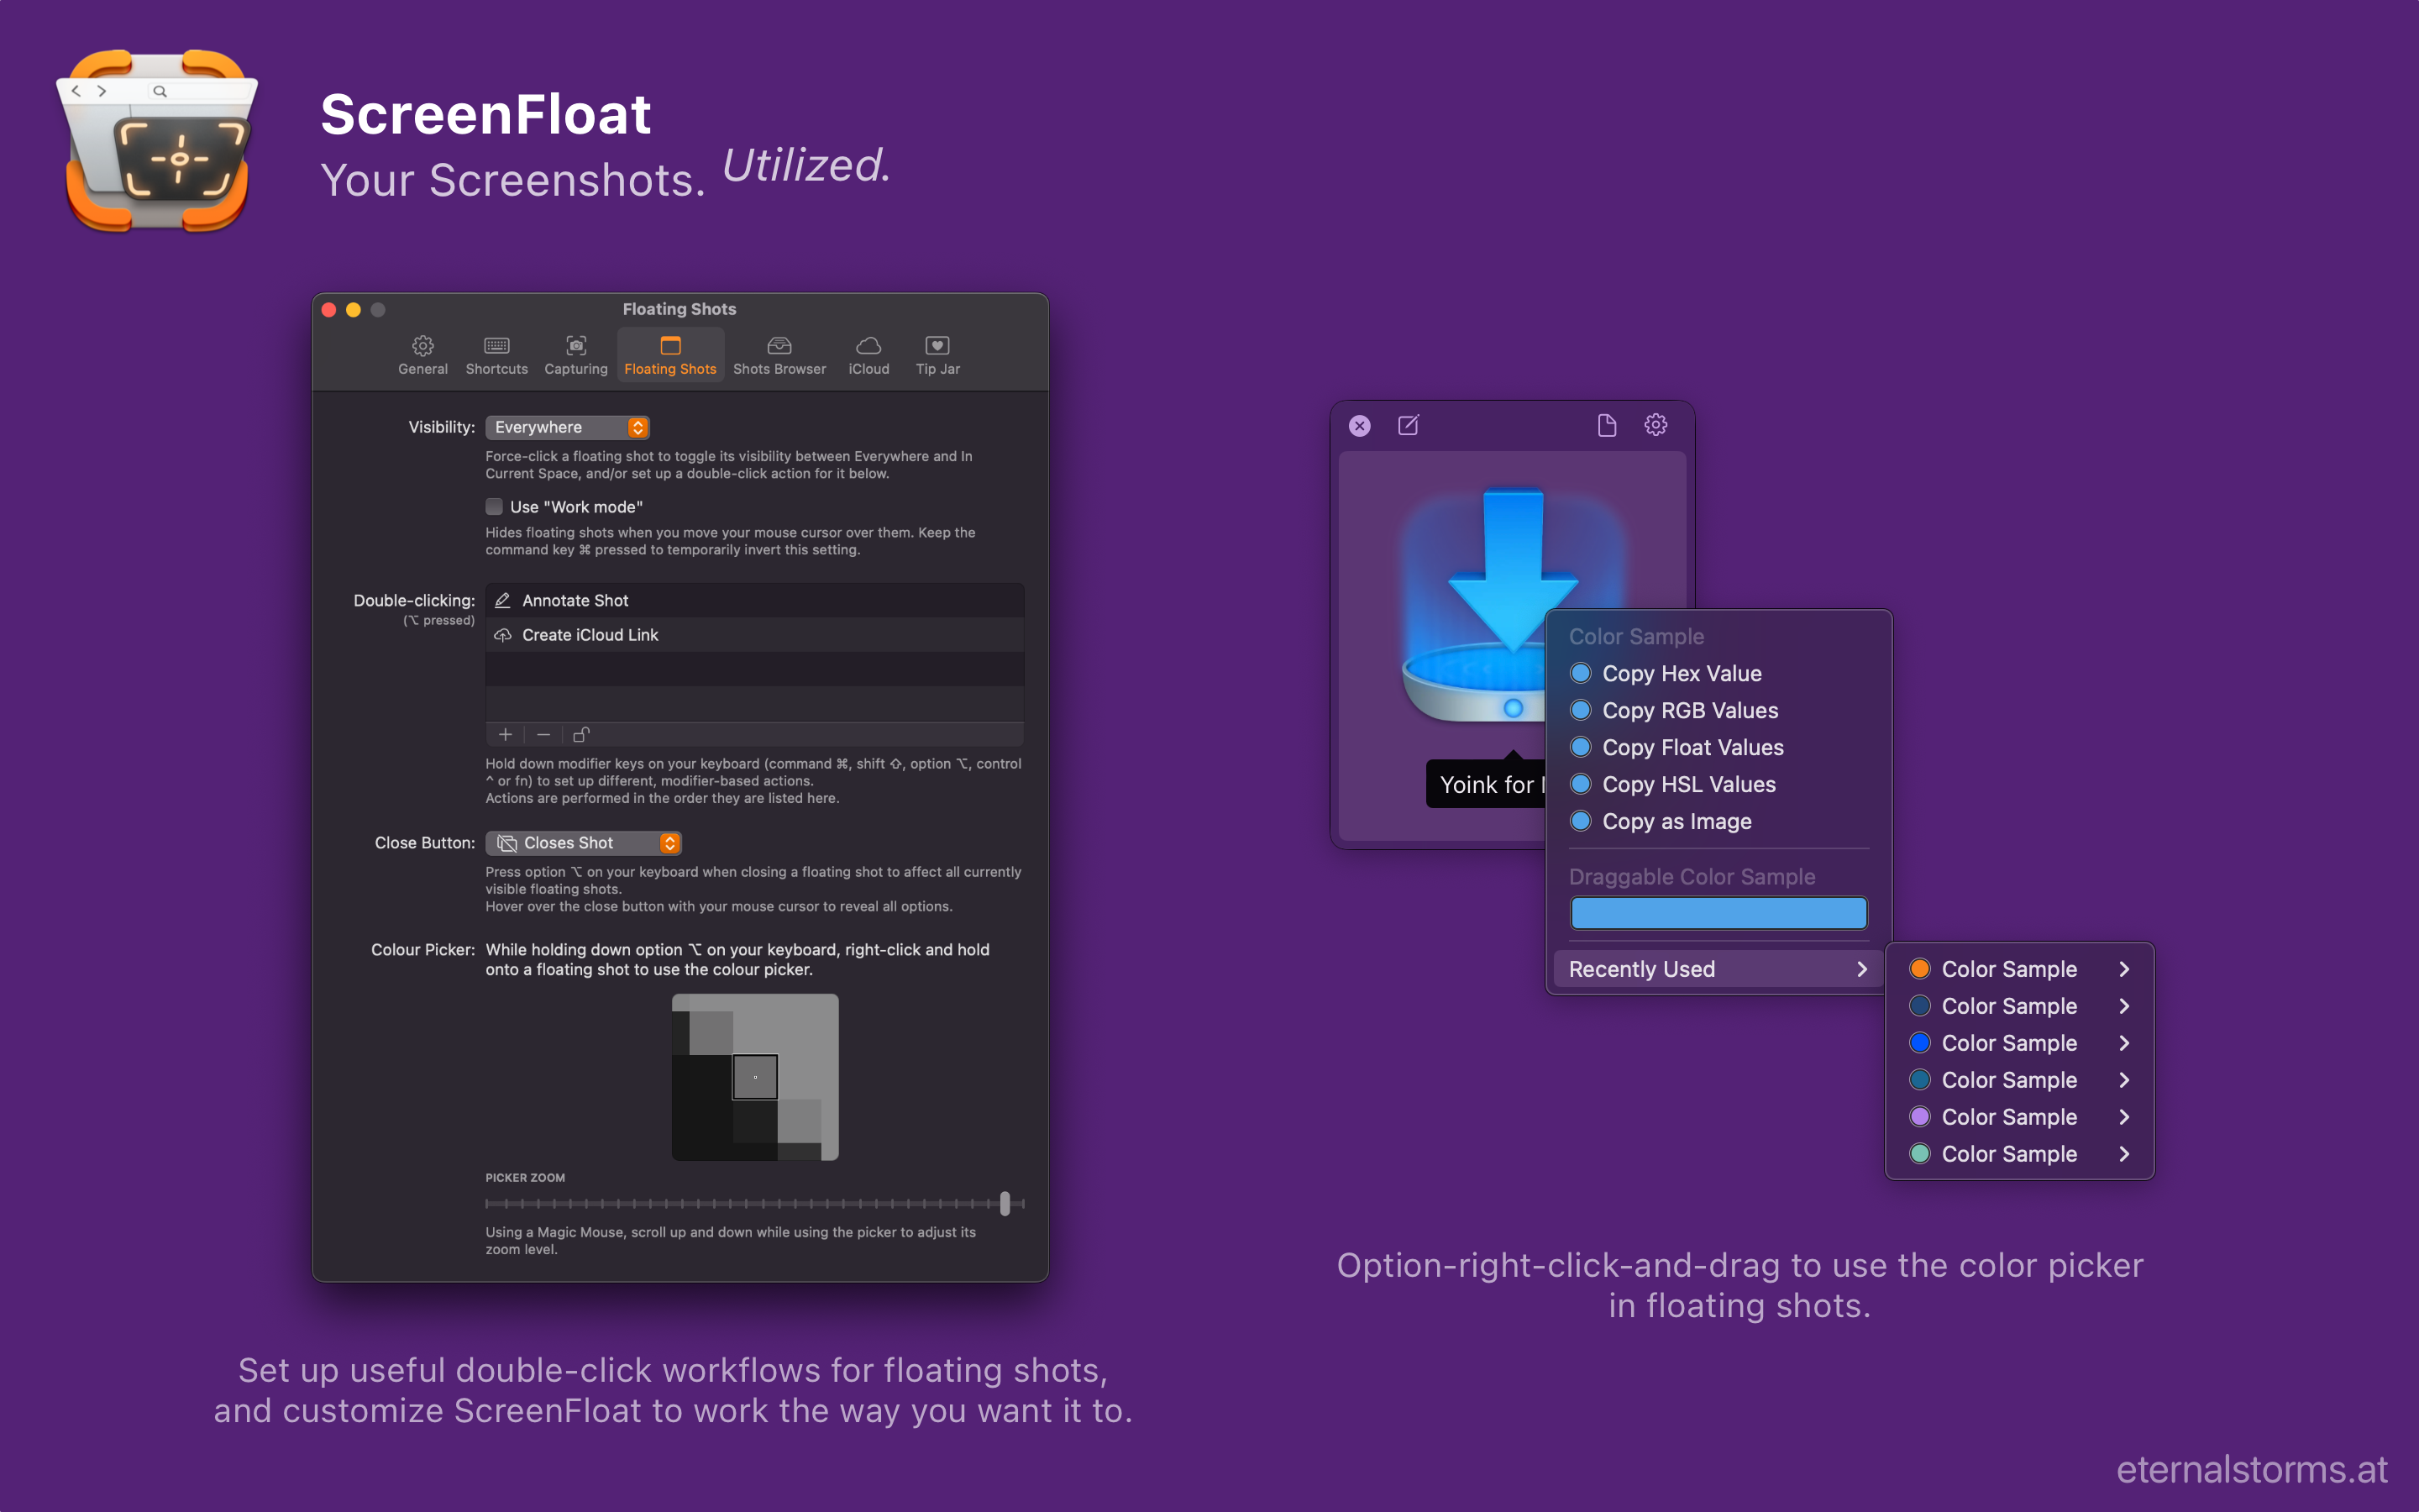Image resolution: width=2419 pixels, height=1512 pixels.
Task: Open the Close Button dropdown showing Closes Shot
Action: 584,843
